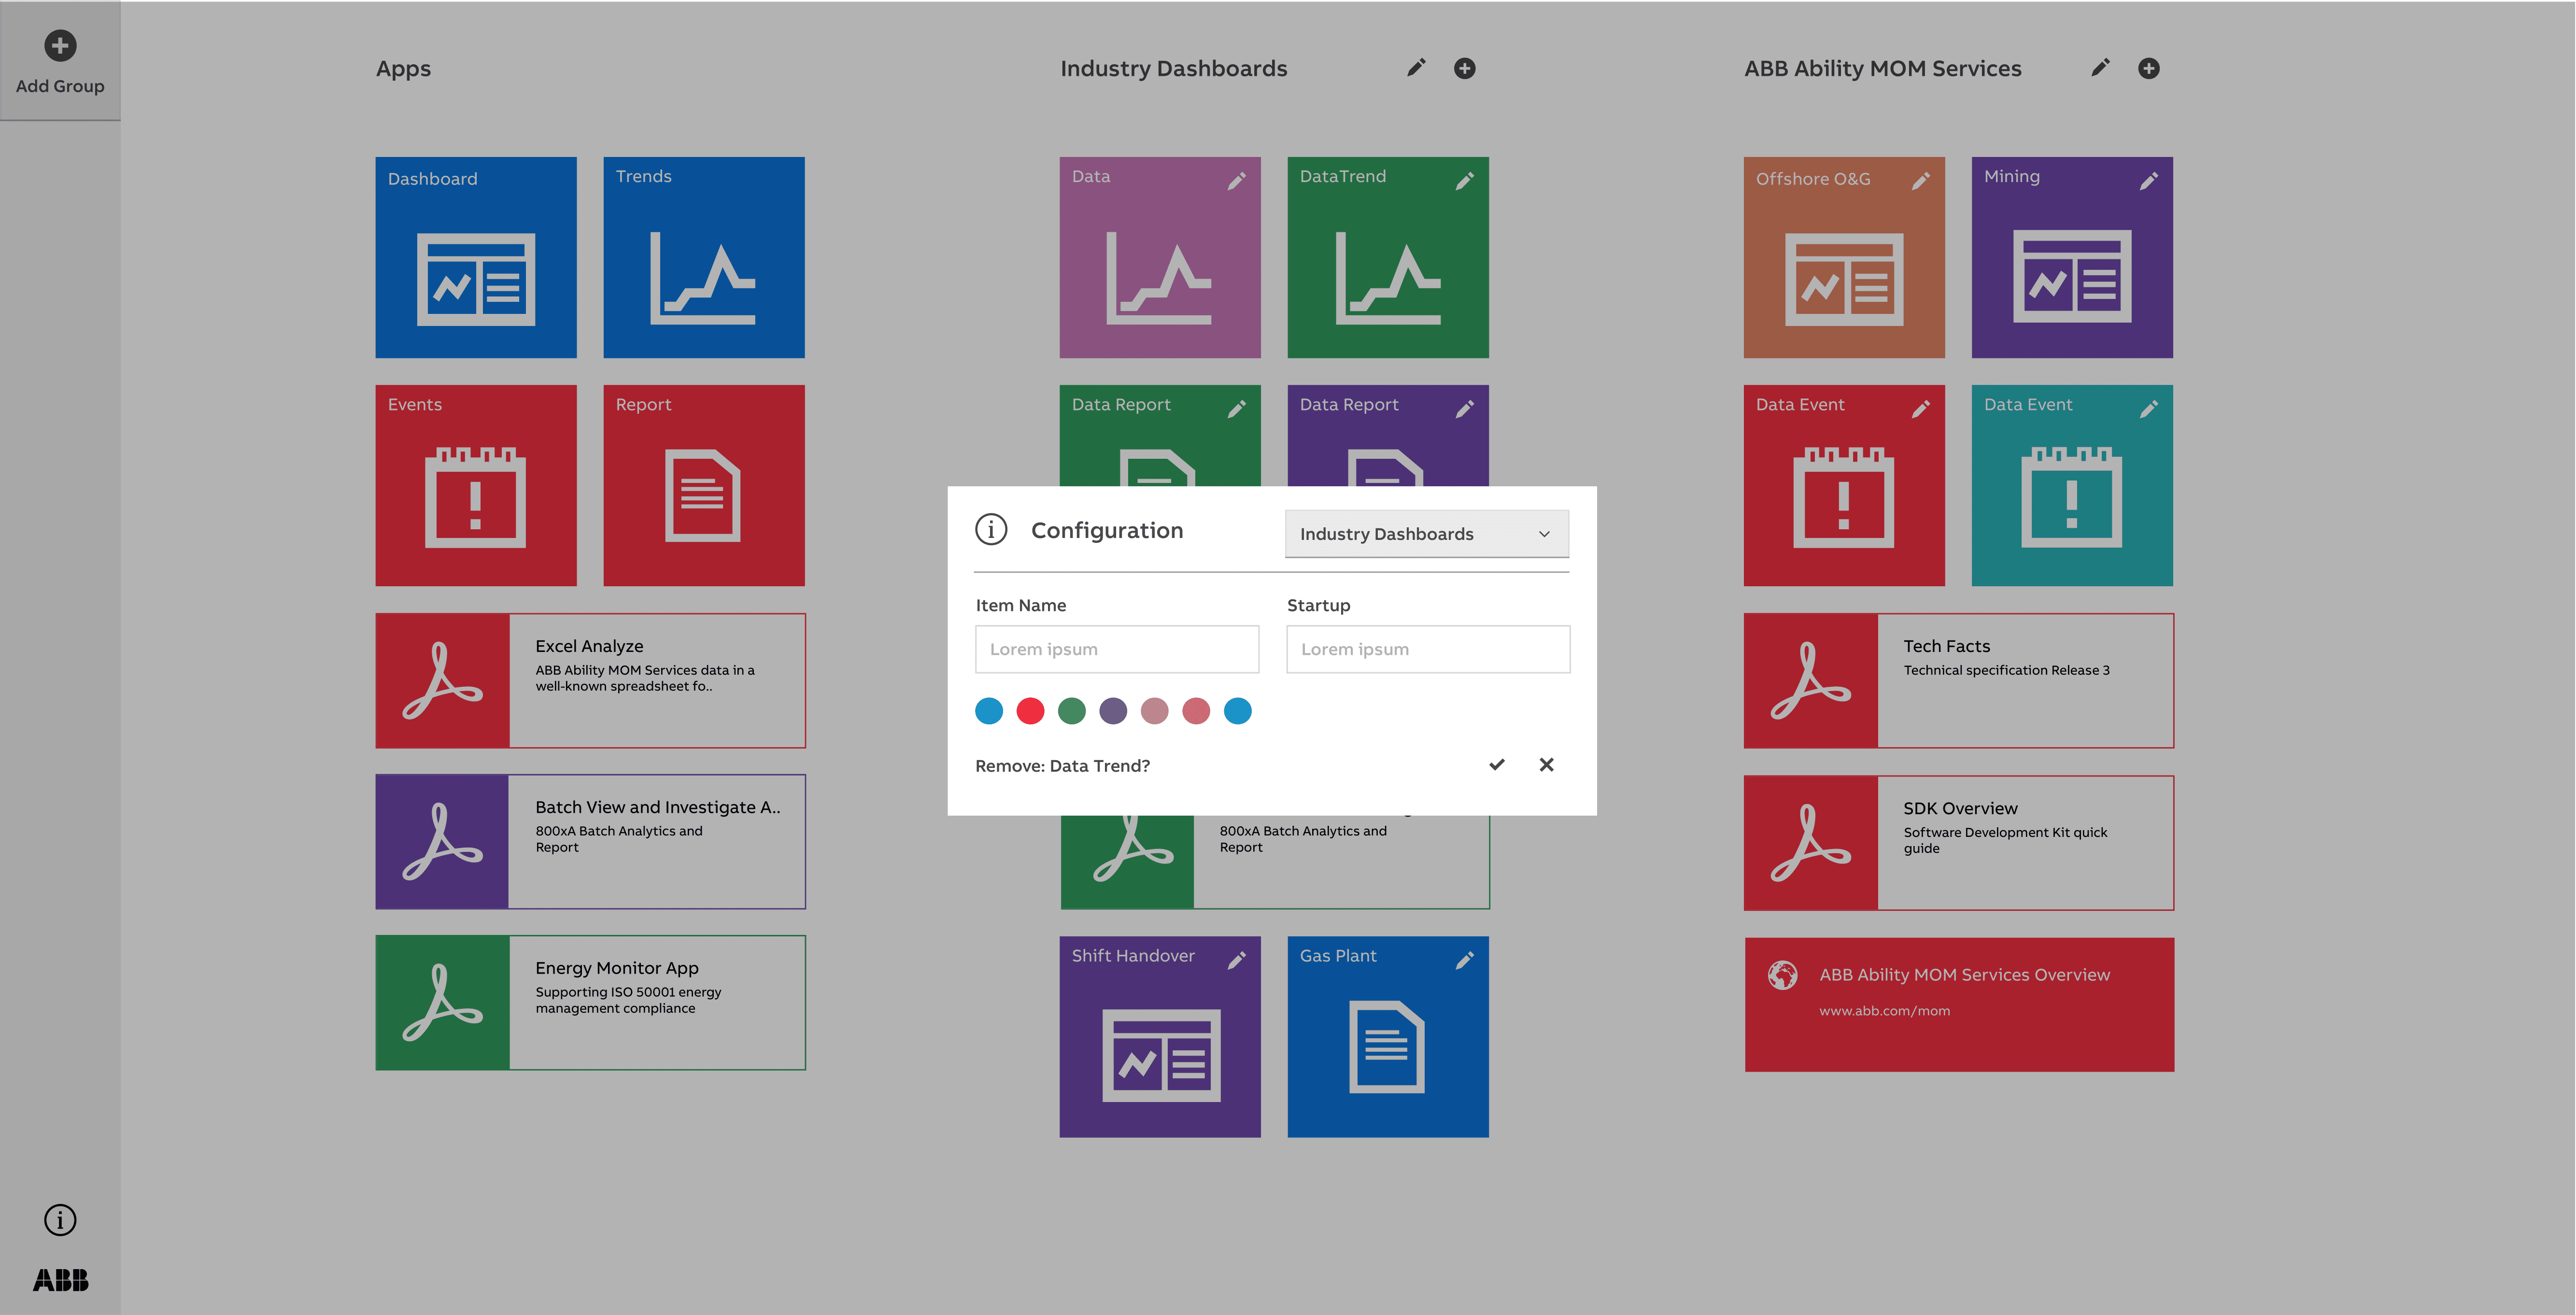
Task: Add item to Industry Dashboards group
Action: pyautogui.click(x=1465, y=68)
